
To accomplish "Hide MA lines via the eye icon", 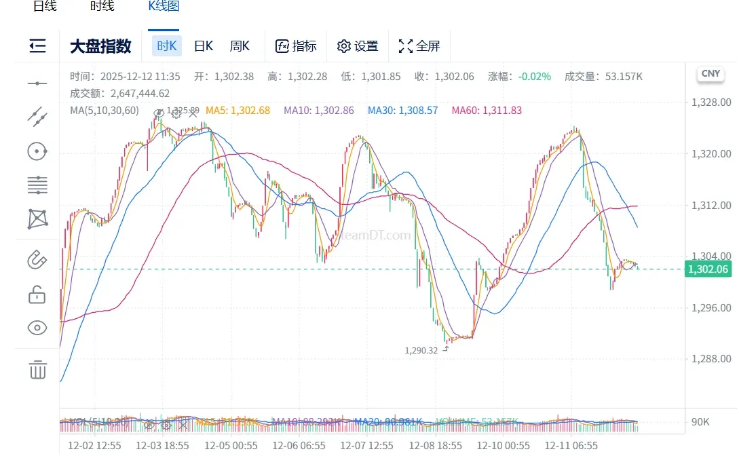I will 159,112.
